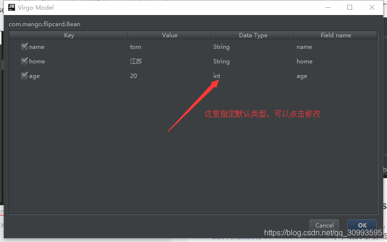Click the JetBrains icon in title bar
The image size is (387, 242).
coord(12,7)
